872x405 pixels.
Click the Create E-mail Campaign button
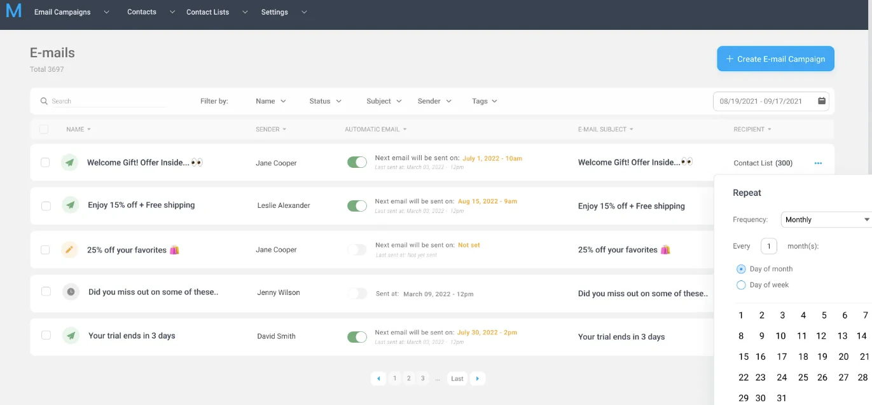pyautogui.click(x=775, y=58)
